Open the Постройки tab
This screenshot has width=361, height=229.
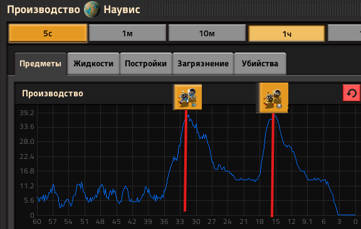click(146, 64)
